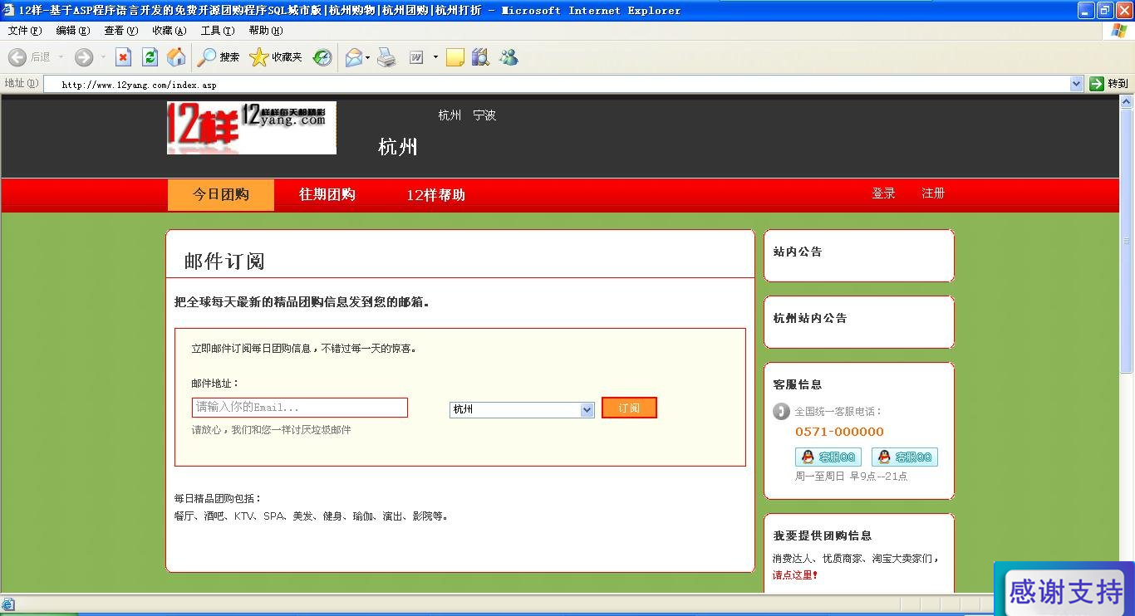Expand the address bar URL dropdown
The width and height of the screenshot is (1135, 616).
[1076, 83]
